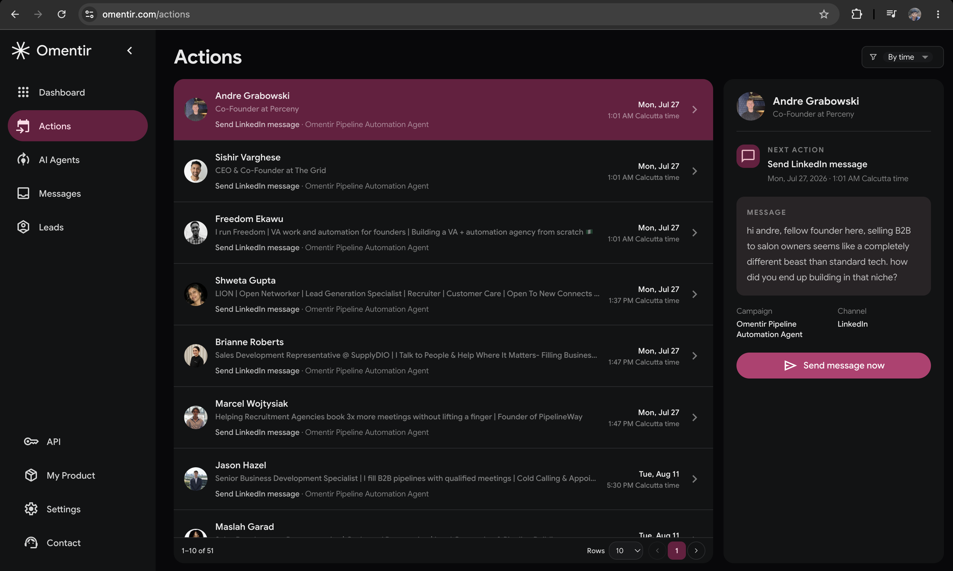
Task: Collapse the sidebar with the left chevron
Action: pyautogui.click(x=130, y=51)
